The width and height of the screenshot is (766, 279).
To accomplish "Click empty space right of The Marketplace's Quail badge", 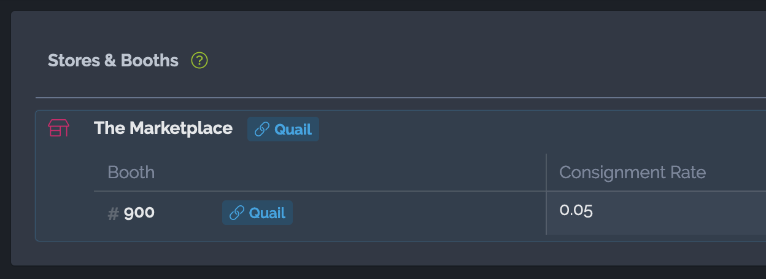I will point(540,129).
